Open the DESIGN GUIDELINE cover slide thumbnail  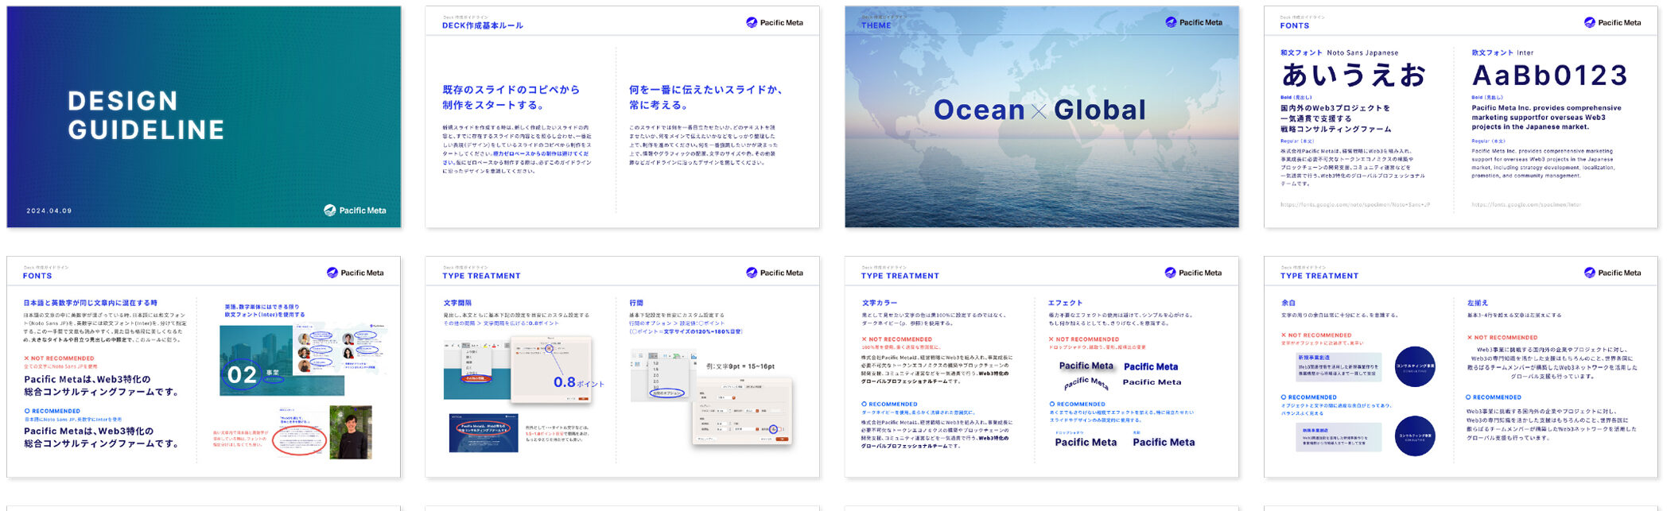coord(204,117)
